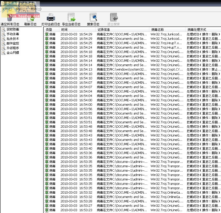
Task: Click the document icon beside 手动杀毒
Action: click(x=3, y=34)
